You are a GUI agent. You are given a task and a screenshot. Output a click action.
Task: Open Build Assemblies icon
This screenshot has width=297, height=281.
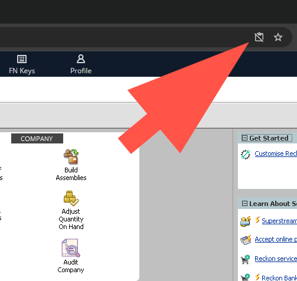pyautogui.click(x=71, y=156)
